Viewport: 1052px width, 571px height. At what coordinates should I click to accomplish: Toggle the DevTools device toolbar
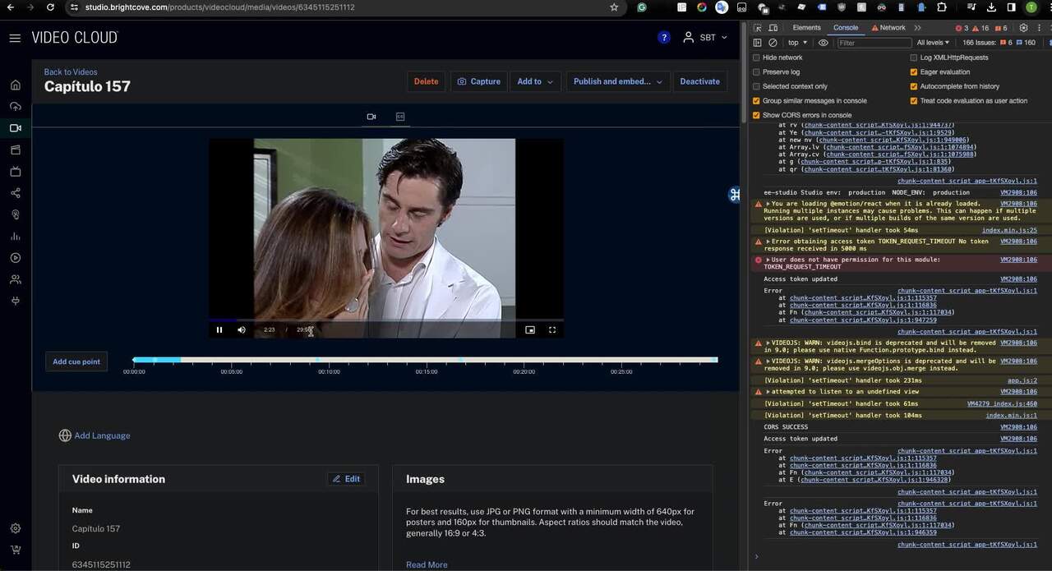tap(773, 28)
